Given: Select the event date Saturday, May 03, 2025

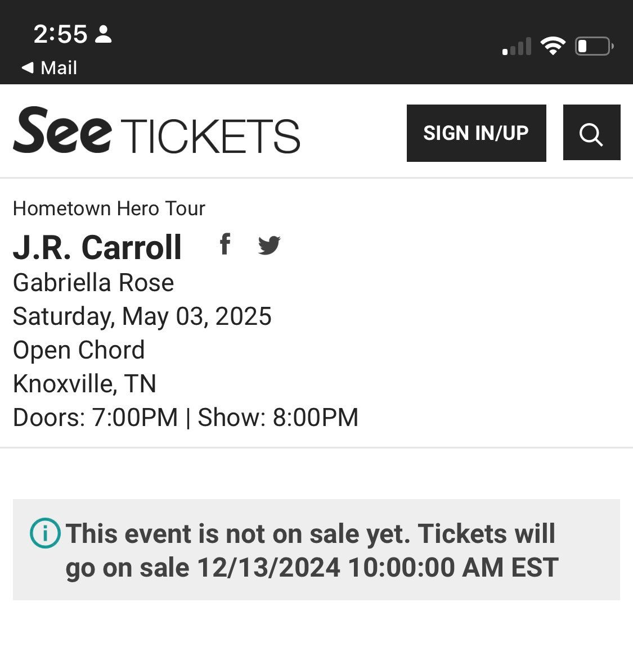Looking at the screenshot, I should coord(142,316).
